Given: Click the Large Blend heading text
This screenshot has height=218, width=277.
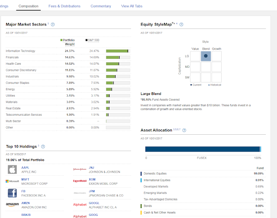Looking at the screenshot, I should coord(151,94).
